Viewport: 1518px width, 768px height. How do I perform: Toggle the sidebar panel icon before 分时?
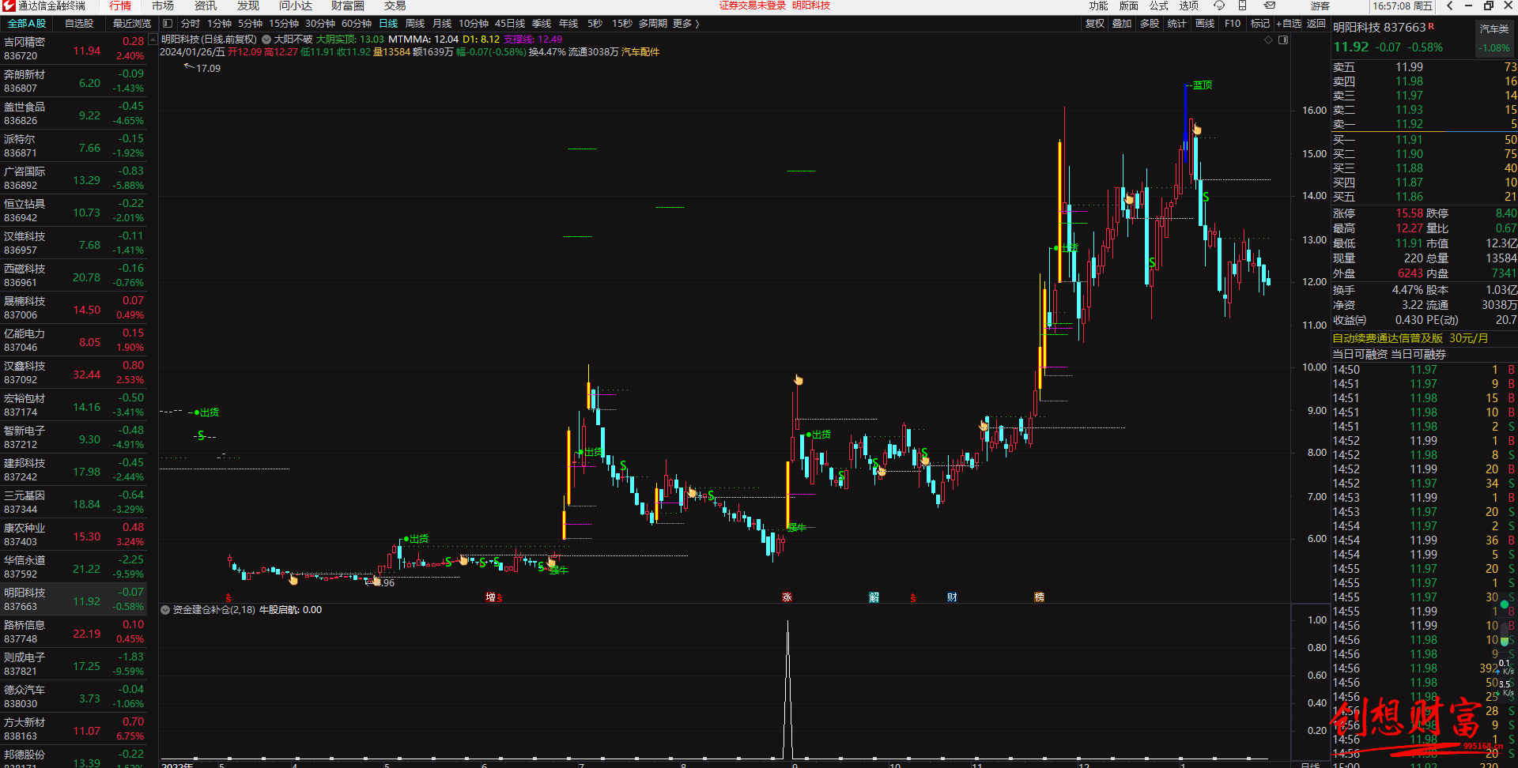[x=168, y=24]
